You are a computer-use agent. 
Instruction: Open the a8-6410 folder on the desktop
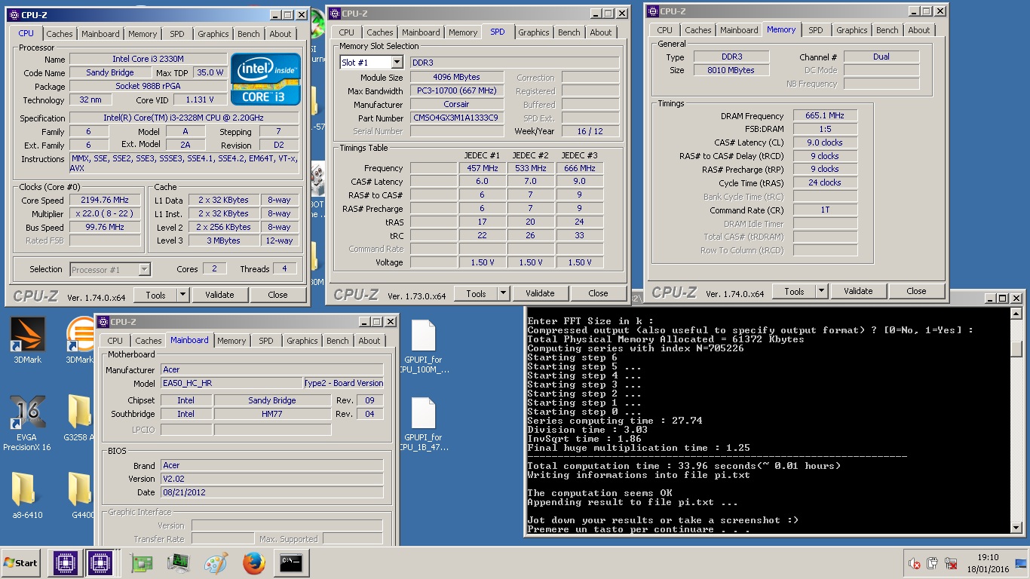tap(27, 495)
